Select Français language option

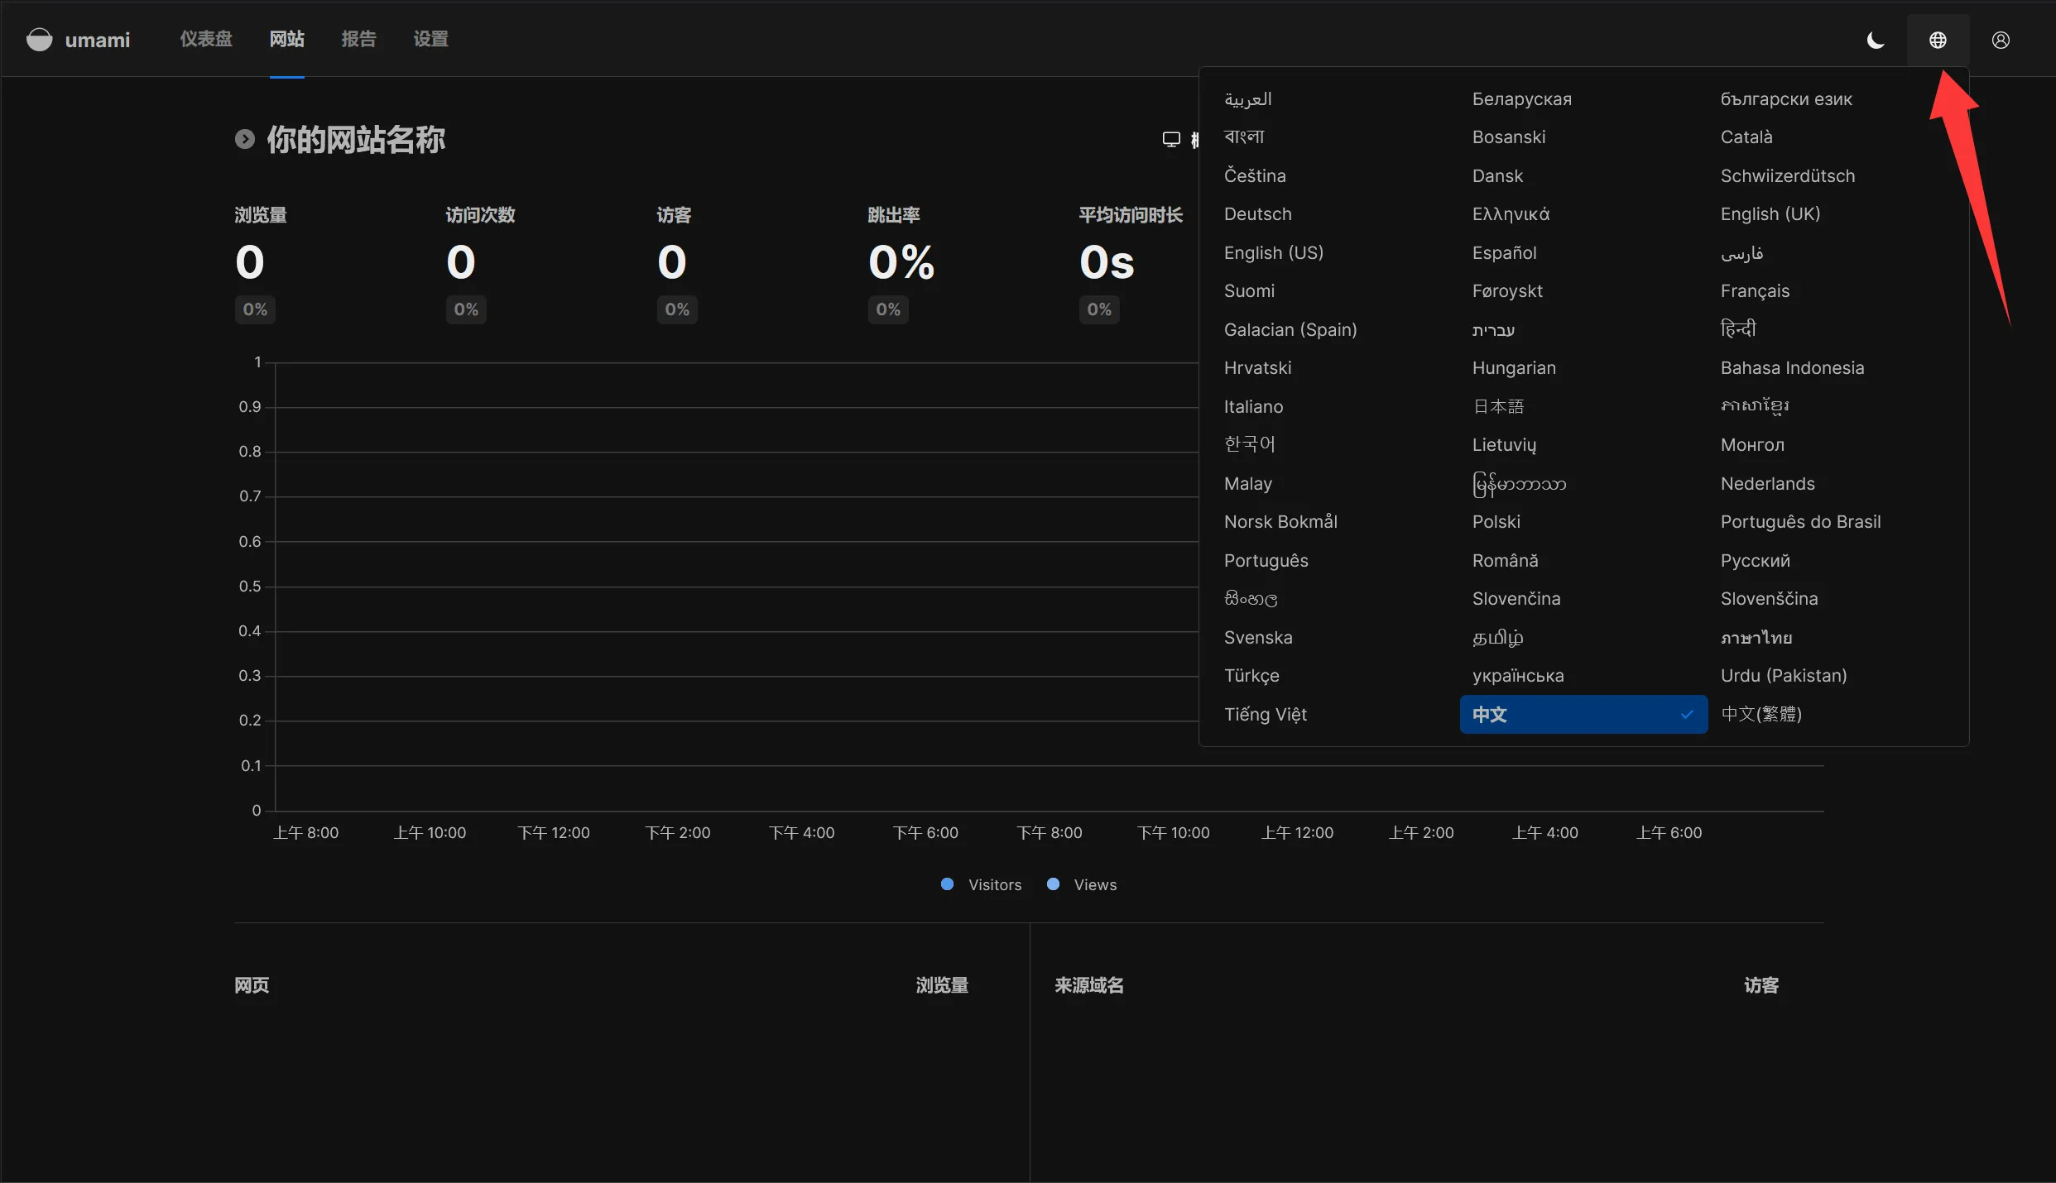coord(1755,290)
